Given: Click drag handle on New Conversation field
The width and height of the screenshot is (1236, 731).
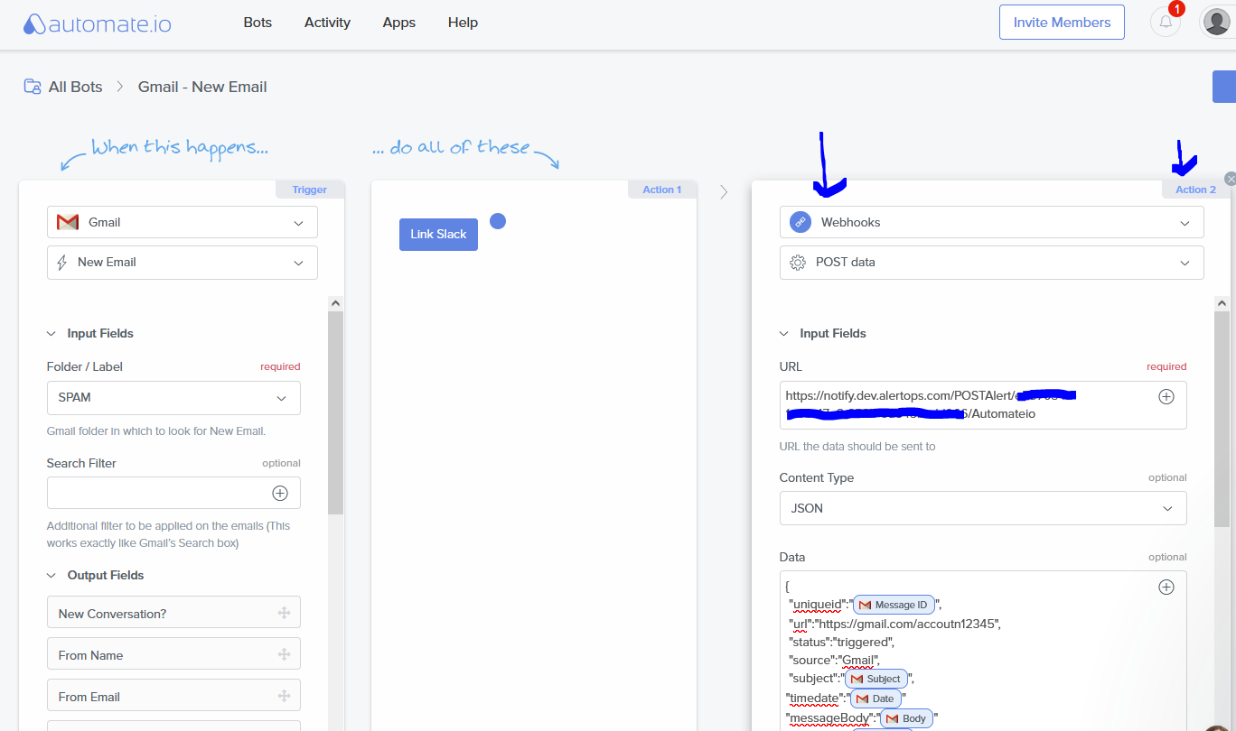Looking at the screenshot, I should [x=284, y=613].
